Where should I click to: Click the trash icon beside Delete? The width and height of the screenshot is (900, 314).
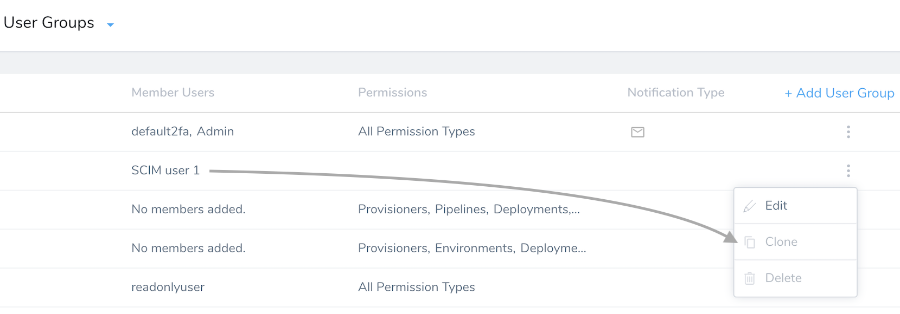(x=750, y=278)
